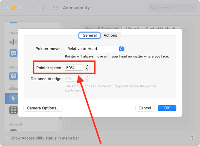Click the Pointer speed percentage field
The width and height of the screenshot is (200, 146).
coord(74,68)
